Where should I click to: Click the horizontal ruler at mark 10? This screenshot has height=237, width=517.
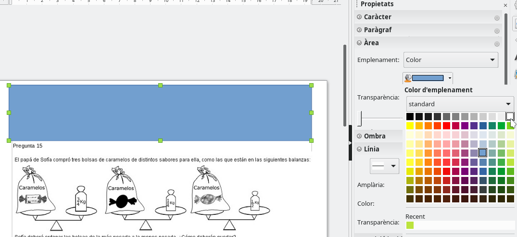point(166,1)
